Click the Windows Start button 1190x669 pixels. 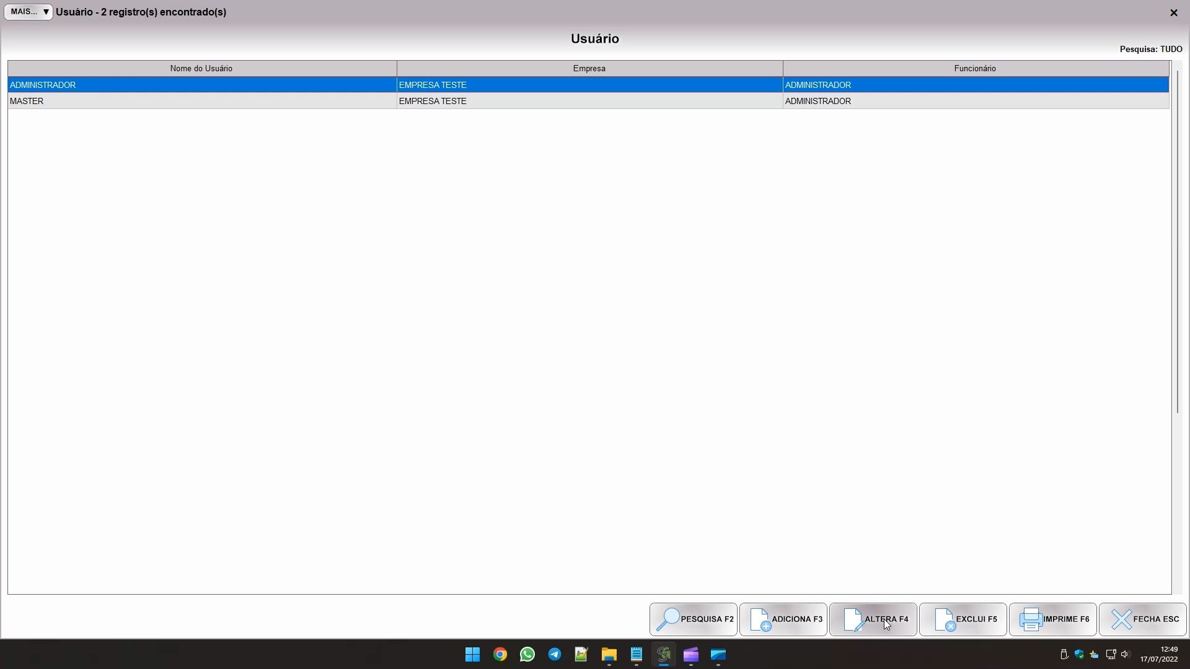click(x=472, y=655)
